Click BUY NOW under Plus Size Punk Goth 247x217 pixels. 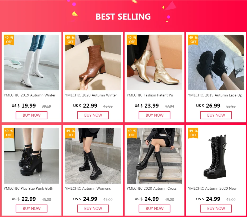(32, 209)
